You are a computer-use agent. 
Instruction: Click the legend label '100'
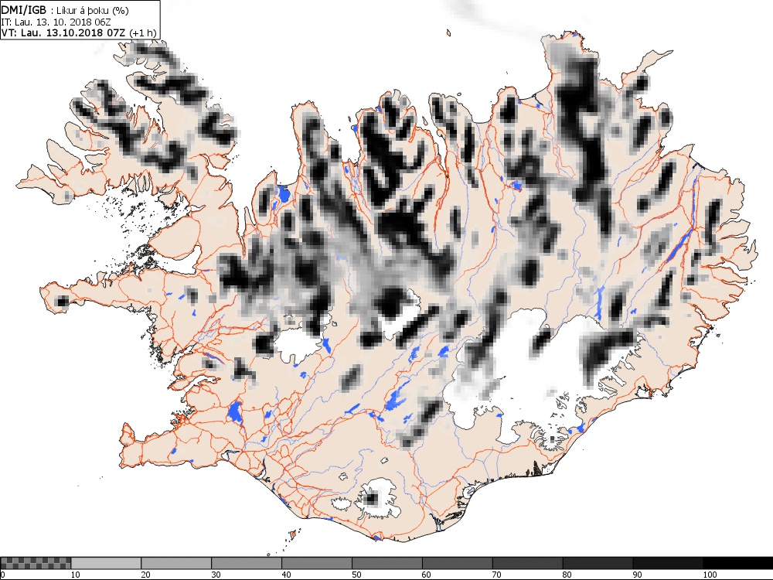(x=710, y=575)
